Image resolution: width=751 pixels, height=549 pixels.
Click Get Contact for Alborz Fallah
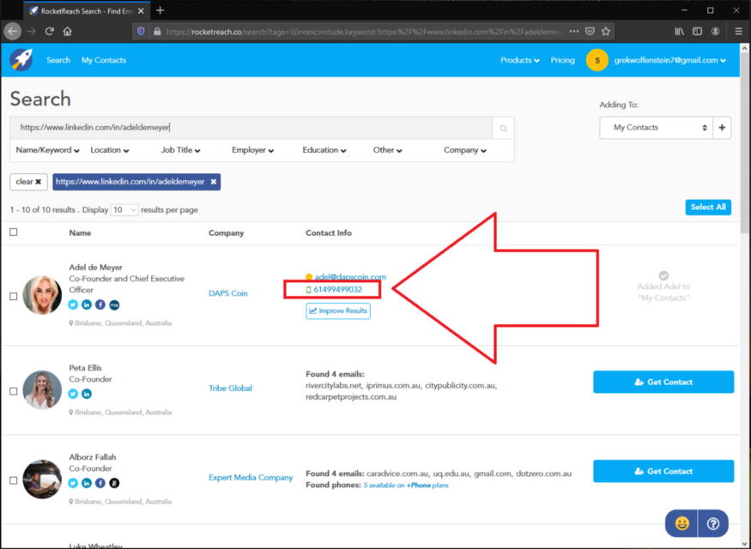663,472
